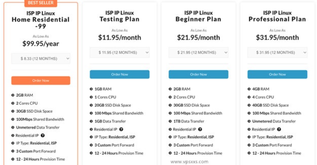
Task: Click the Best Seller badge
Action: coord(41,3)
